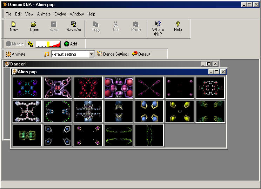Choose the Save As toolbar icon

pyautogui.click(x=73, y=24)
